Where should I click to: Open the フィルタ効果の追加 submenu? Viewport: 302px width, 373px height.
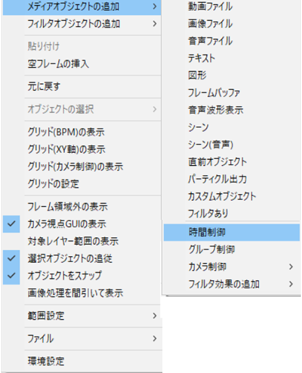click(x=232, y=284)
